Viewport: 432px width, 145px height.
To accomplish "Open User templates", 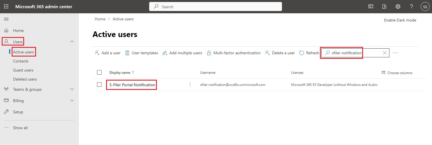I will (142, 53).
